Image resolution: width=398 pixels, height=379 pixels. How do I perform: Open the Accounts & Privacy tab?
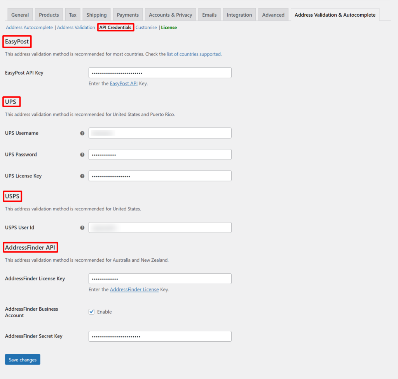point(170,14)
